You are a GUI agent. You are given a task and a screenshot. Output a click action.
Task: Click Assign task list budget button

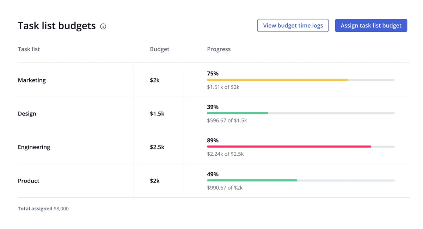pyautogui.click(x=371, y=25)
